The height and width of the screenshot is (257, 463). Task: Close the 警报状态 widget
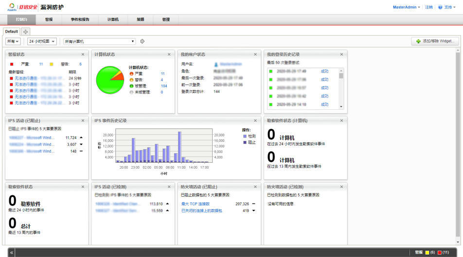(83, 54)
